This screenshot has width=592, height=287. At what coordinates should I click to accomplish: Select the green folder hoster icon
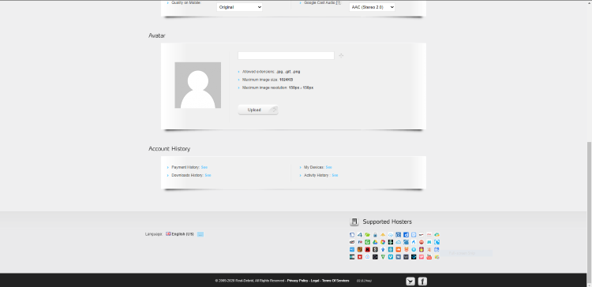[367, 235]
